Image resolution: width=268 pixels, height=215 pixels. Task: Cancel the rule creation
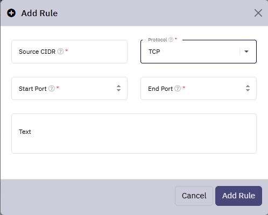click(194, 196)
